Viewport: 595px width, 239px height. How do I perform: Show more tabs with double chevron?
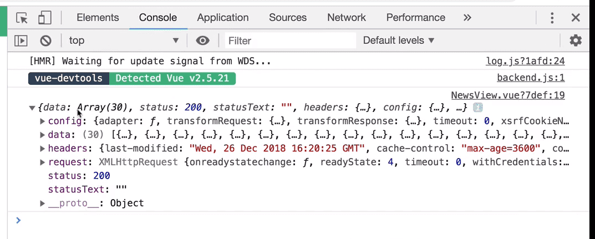pos(467,17)
